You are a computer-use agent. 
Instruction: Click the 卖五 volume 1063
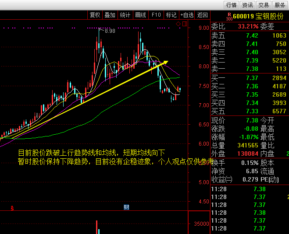pos(279,35)
